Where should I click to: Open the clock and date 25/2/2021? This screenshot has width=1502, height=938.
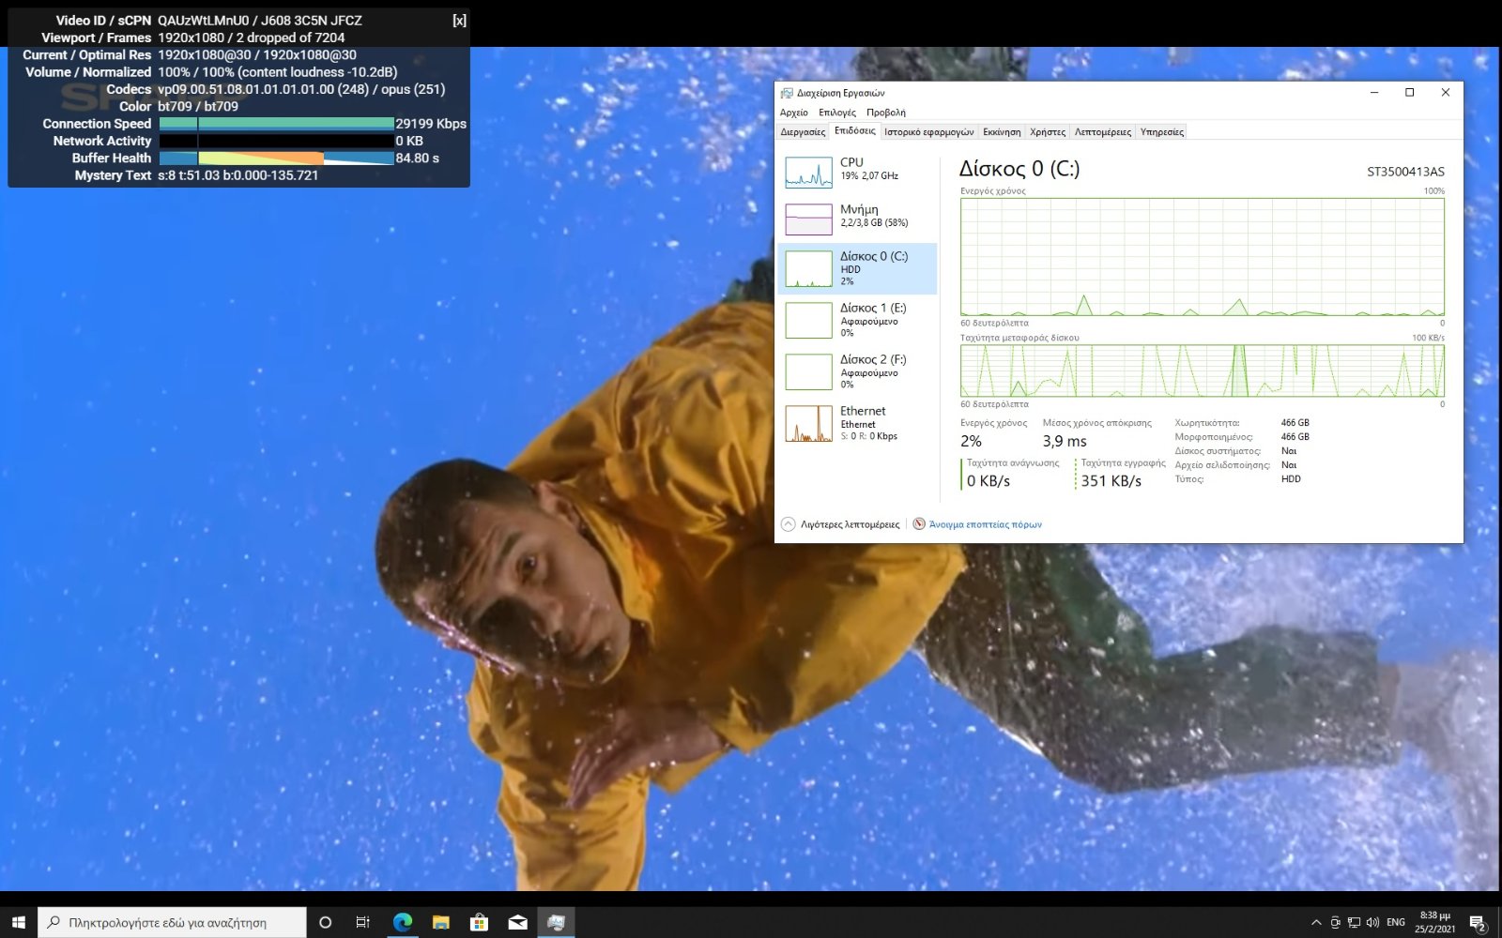[1435, 922]
